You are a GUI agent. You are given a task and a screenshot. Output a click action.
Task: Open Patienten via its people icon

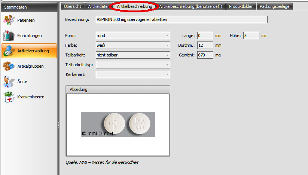[x=9, y=20]
